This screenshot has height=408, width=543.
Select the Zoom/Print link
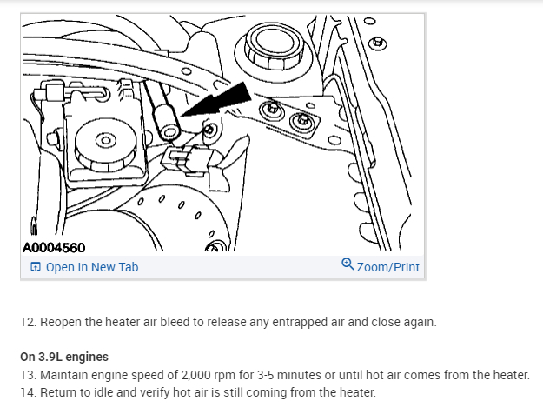(x=381, y=266)
